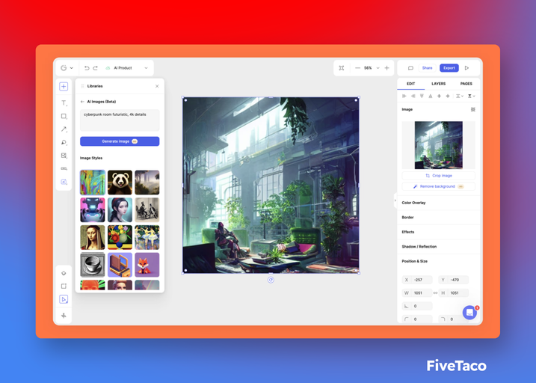
Task: Click the Image section settings grid icon
Action: (x=472, y=109)
